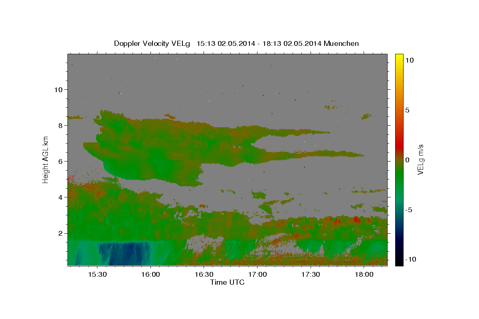Viewport: 479px width, 319px height.
Task: Click the plot title 'Doppler Velocity VELg'
Action: (153, 43)
